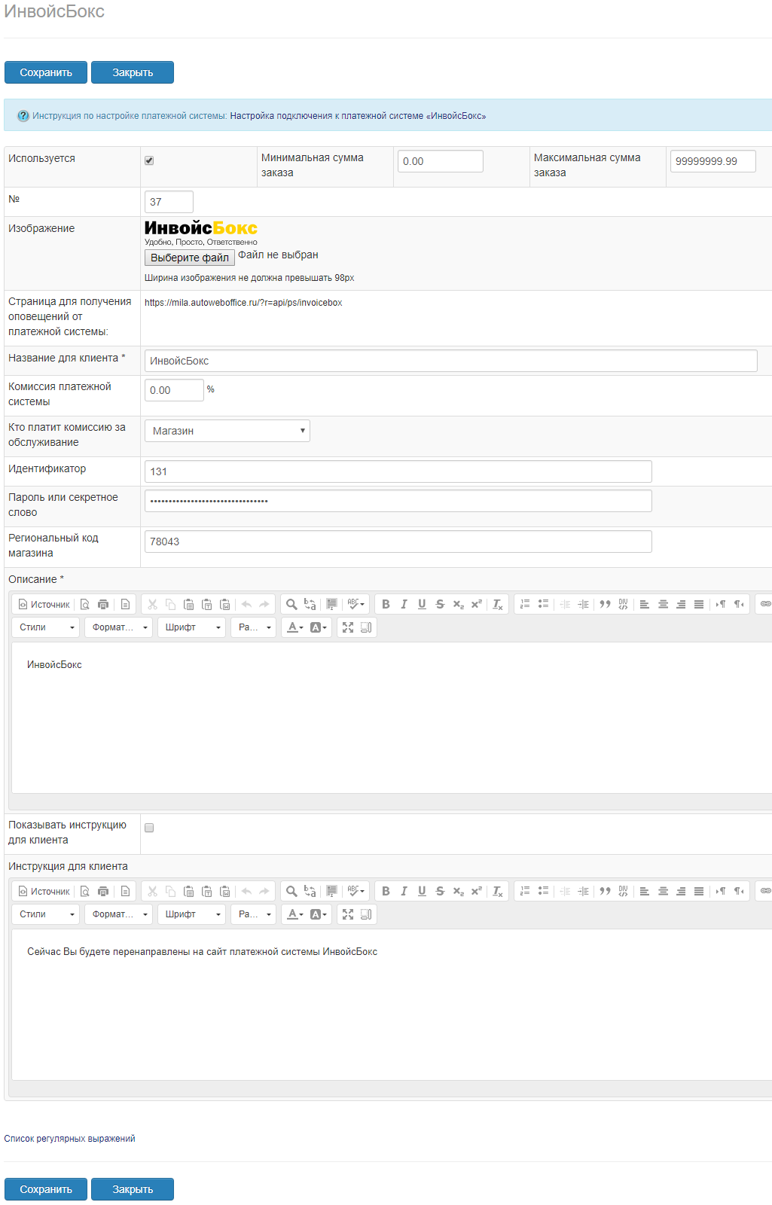
Task: Click the Выберите файл button
Action: tap(189, 258)
